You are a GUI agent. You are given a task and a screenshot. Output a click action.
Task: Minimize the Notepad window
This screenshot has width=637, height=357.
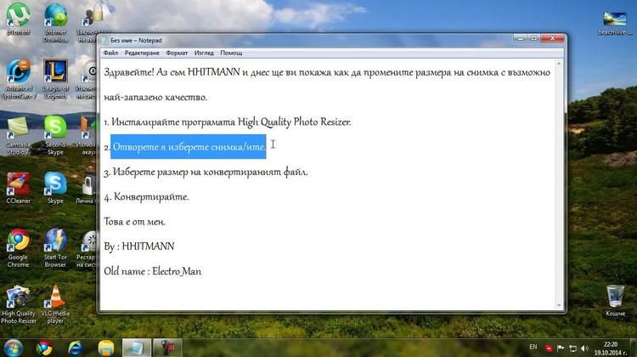[x=521, y=38]
